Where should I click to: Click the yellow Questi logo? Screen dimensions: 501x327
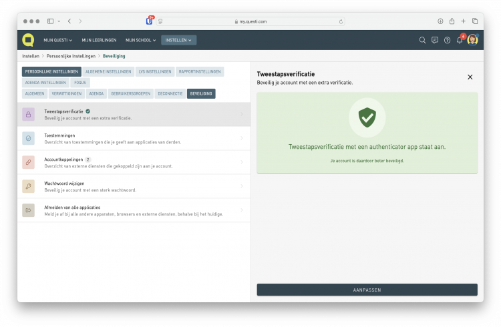click(28, 40)
